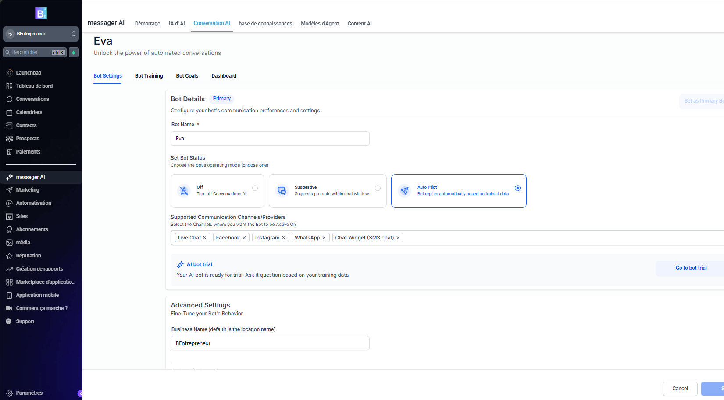
Task: Switch to the Bot Training tab
Action: (x=149, y=76)
